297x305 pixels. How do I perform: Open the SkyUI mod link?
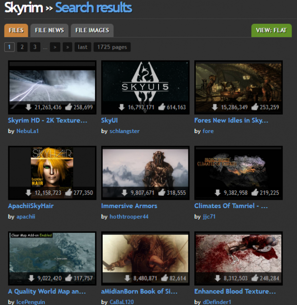pyautogui.click(x=110, y=120)
